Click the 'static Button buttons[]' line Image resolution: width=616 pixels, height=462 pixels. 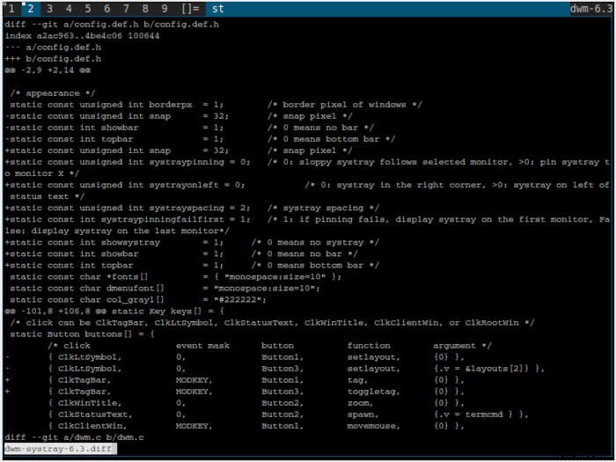point(82,334)
